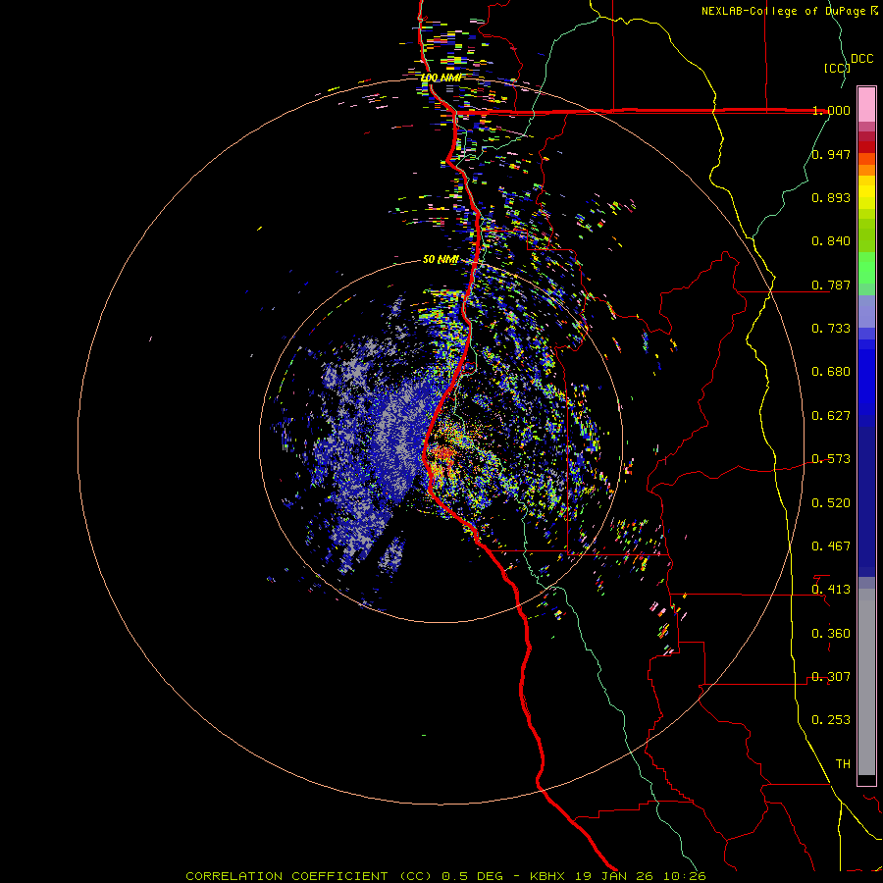Click the 50 NMI range ring label
Screen dimensions: 883x883
tap(441, 260)
